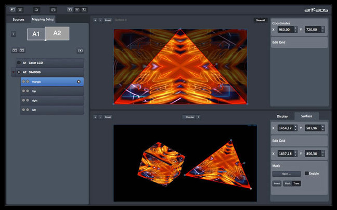Click the first layout icon in top toolbar
The height and width of the screenshot is (210, 337).
point(12,9)
